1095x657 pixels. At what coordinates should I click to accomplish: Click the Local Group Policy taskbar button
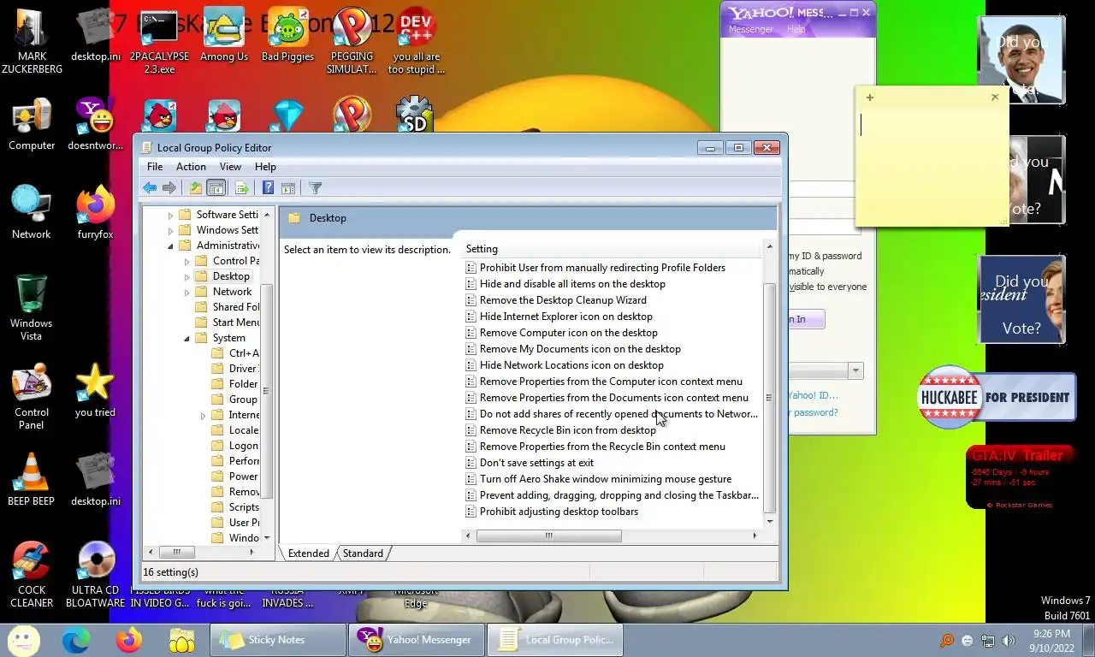pyautogui.click(x=554, y=640)
